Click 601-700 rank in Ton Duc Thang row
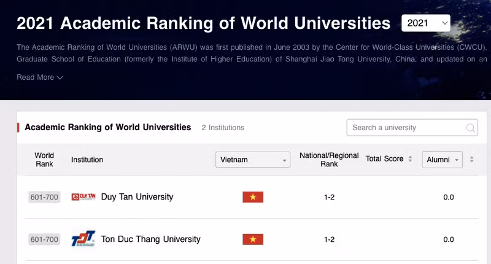491x264 pixels. click(44, 239)
